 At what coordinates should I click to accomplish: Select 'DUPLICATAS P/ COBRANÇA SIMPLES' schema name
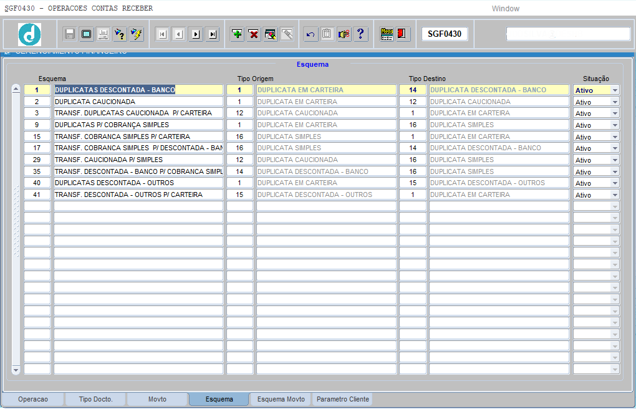pos(138,125)
